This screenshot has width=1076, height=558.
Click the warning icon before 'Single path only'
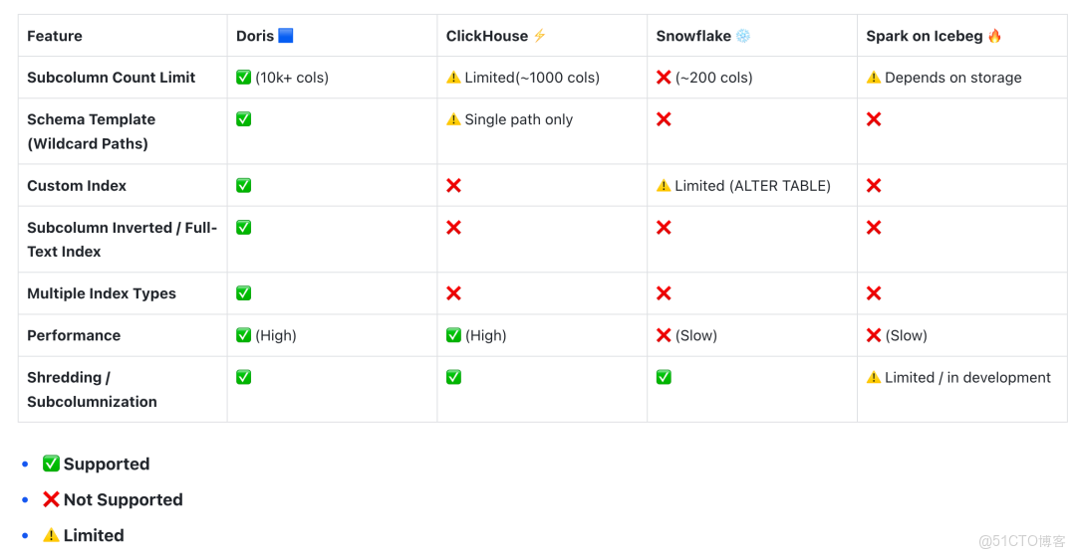pos(453,119)
